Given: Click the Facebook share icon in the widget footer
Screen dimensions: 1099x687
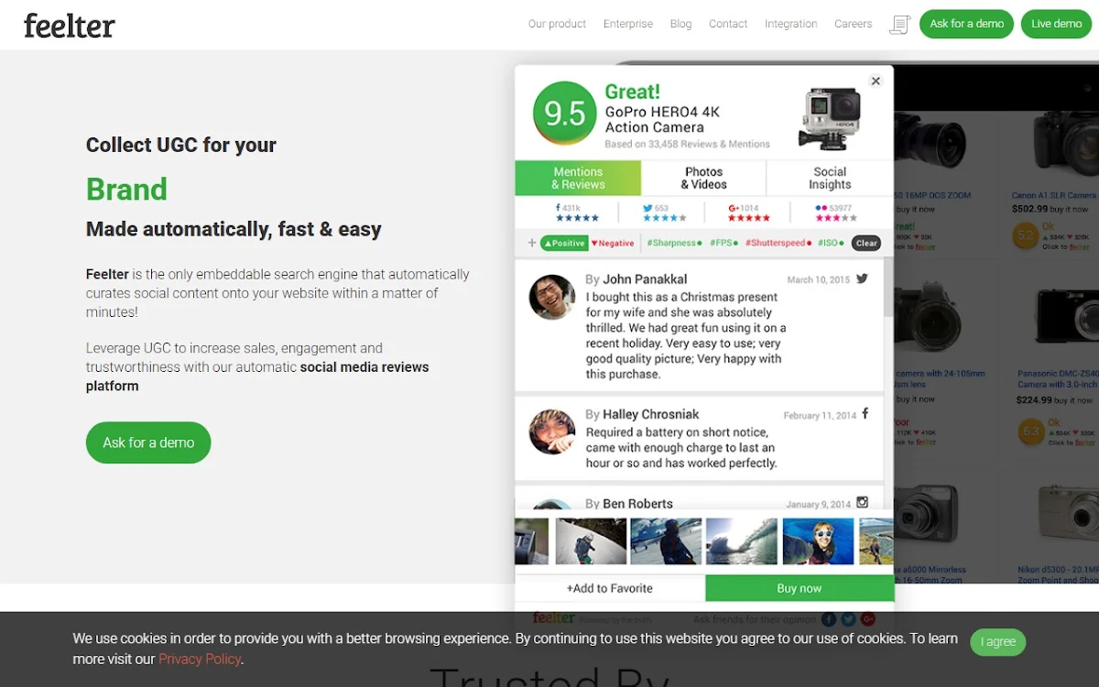Looking at the screenshot, I should 829,620.
